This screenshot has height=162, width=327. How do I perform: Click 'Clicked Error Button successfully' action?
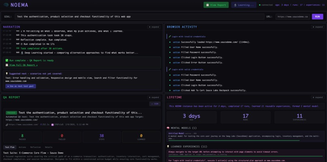(x=202, y=63)
